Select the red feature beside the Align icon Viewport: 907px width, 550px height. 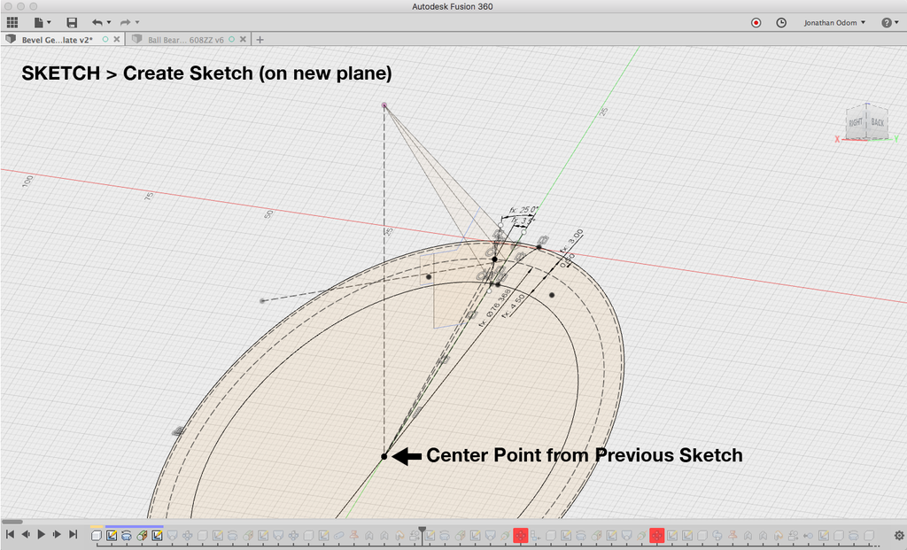[x=521, y=536]
